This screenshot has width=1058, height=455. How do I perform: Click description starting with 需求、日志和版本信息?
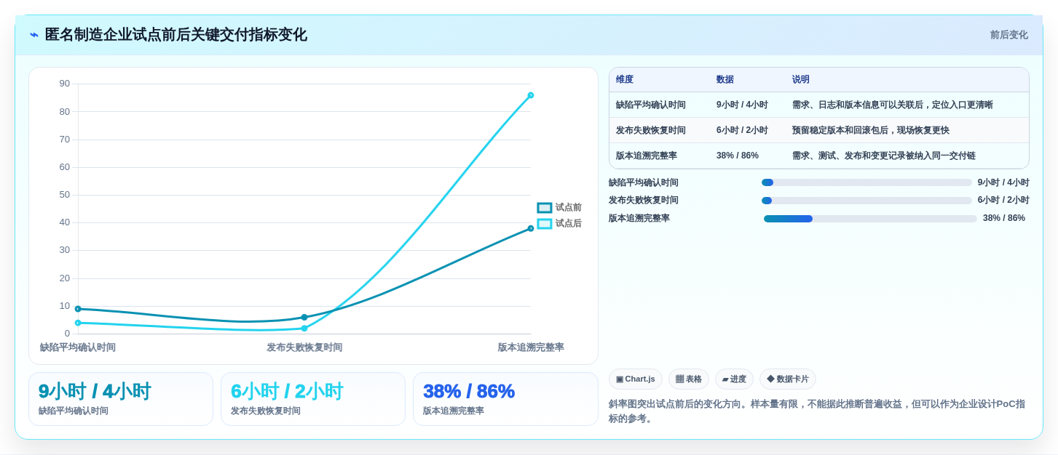pos(893,105)
